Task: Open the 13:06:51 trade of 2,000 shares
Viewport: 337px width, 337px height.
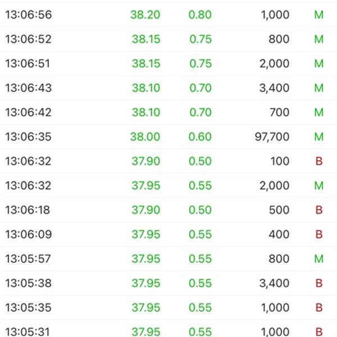Action: (x=168, y=63)
